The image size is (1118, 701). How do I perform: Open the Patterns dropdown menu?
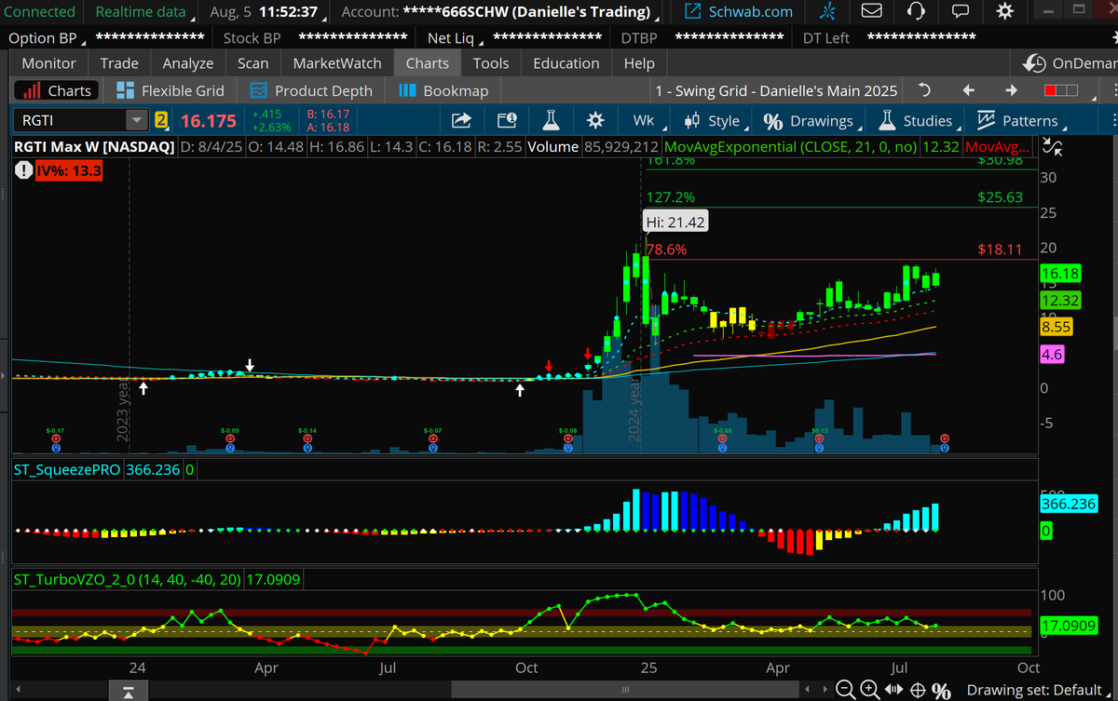1020,120
